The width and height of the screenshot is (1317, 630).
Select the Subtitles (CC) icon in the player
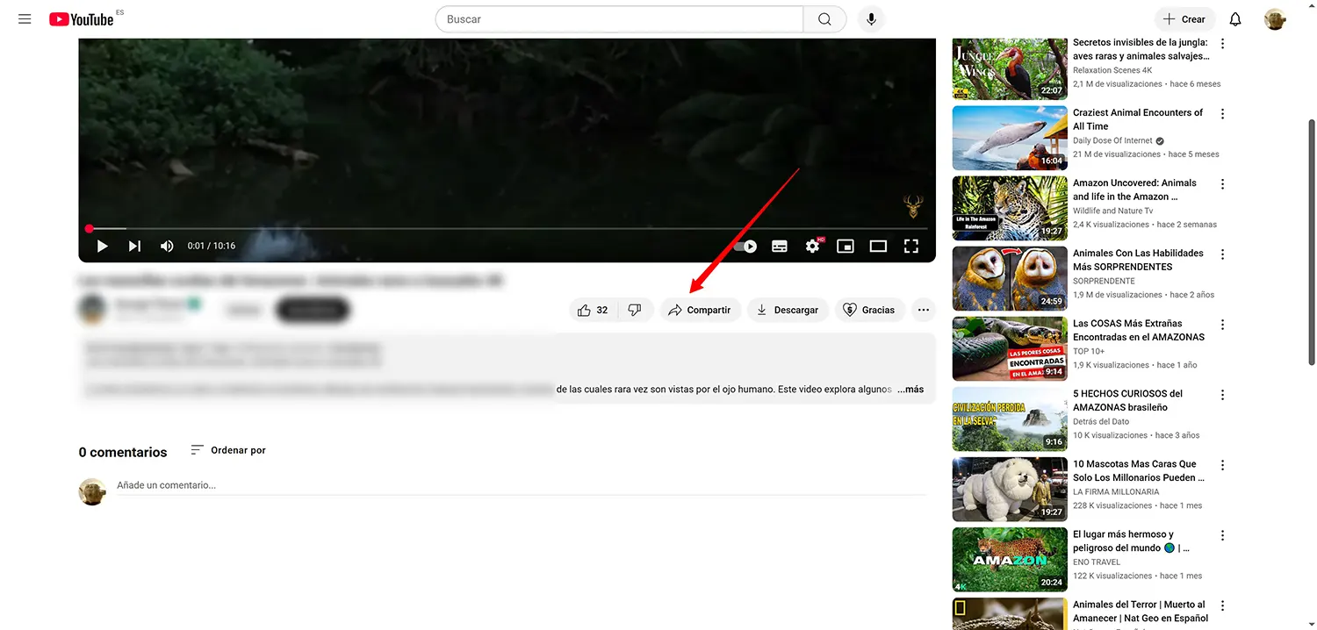(x=779, y=246)
